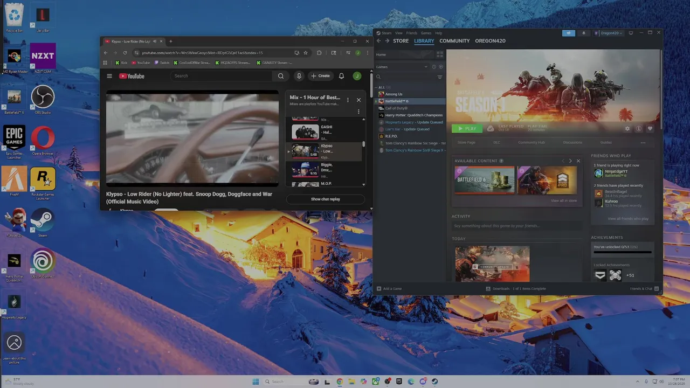Click the Mix playlist scrollbar thumb
Image resolution: width=690 pixels, height=388 pixels.
[364, 144]
